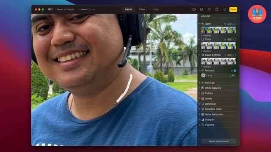Click the toolbar zoom slider
Screen dimensions: 271x152
click(x=86, y=9)
